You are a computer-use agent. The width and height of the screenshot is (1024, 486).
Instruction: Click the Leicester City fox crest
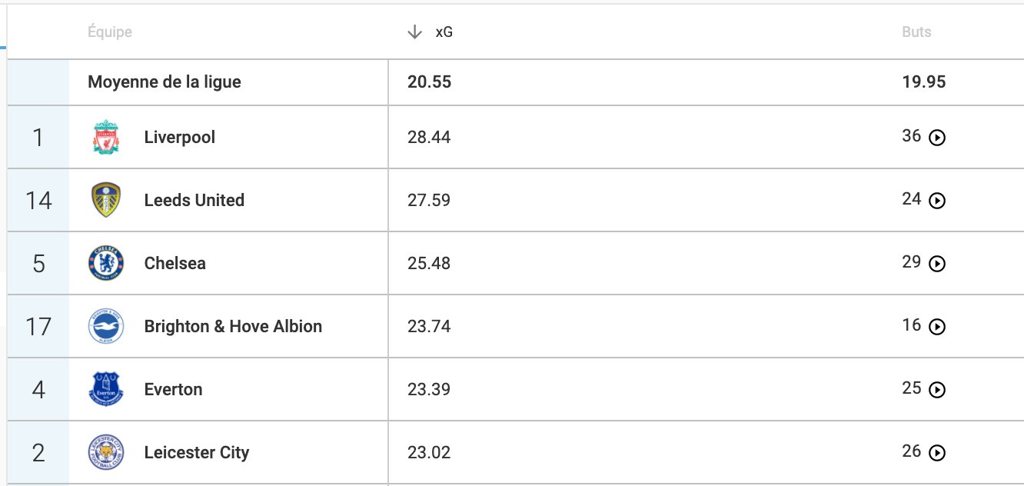(106, 453)
